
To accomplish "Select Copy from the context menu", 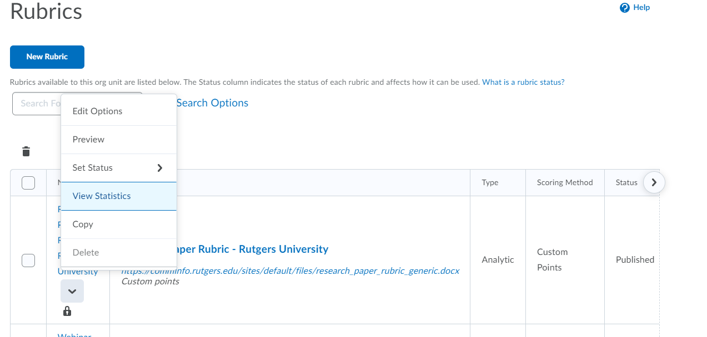I will (82, 224).
